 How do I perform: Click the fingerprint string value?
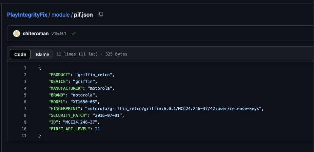point(174,109)
